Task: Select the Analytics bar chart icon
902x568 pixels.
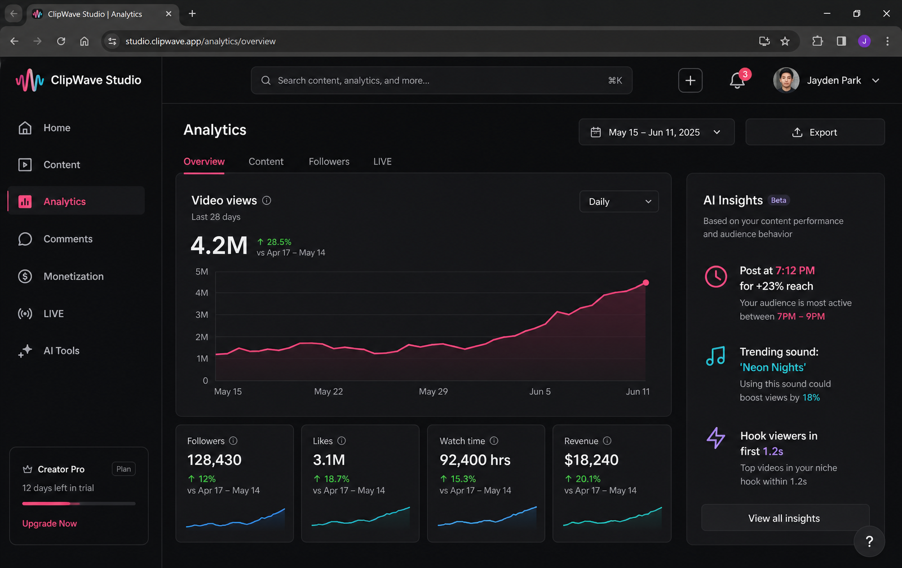Action: point(25,202)
